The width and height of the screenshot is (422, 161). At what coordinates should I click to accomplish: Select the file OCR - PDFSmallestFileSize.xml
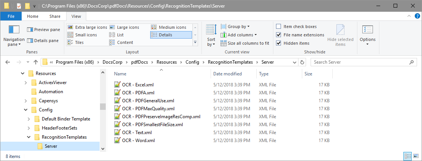(x=149, y=125)
